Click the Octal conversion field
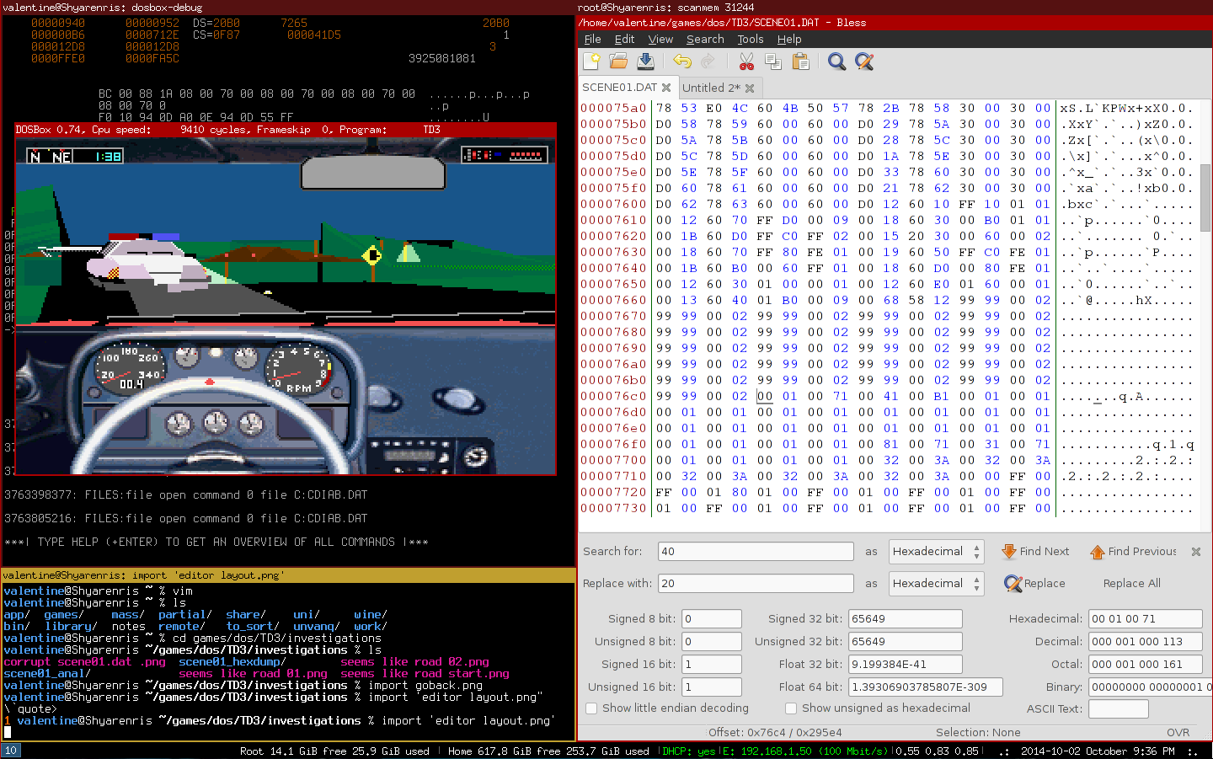The image size is (1213, 759). click(1146, 665)
